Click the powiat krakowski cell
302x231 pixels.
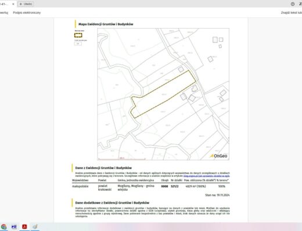pyautogui.click(x=105, y=187)
